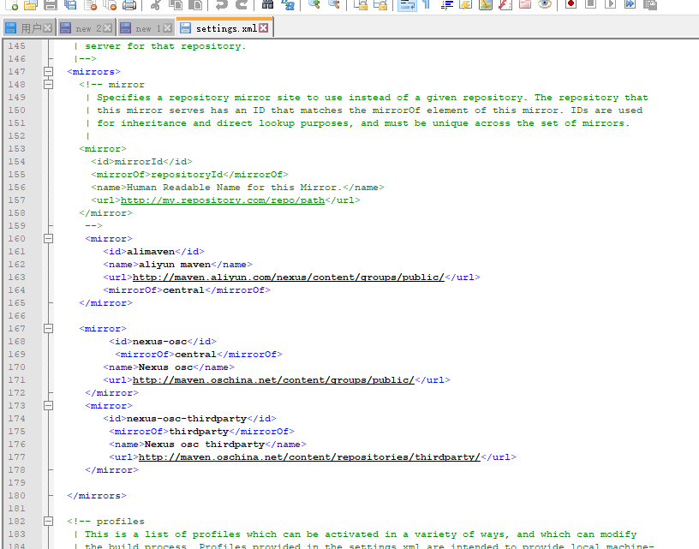
Task: Click the Playback macro button
Action: [610, 4]
